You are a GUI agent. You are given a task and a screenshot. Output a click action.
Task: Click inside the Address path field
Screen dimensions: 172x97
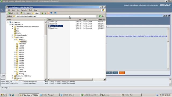(55, 16)
